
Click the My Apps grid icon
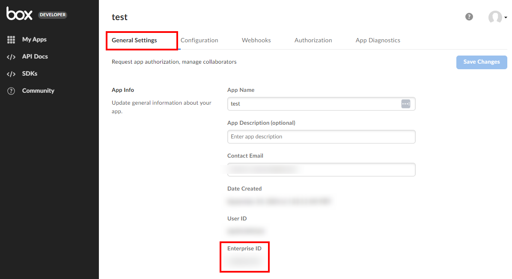point(11,40)
